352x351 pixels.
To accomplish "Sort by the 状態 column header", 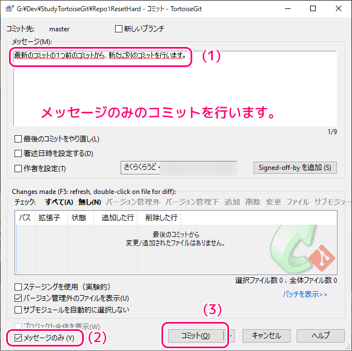I will (80, 217).
